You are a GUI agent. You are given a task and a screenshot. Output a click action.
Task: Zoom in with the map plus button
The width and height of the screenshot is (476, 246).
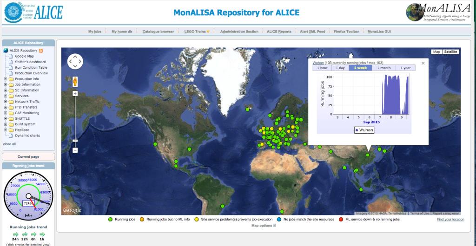pos(75,94)
